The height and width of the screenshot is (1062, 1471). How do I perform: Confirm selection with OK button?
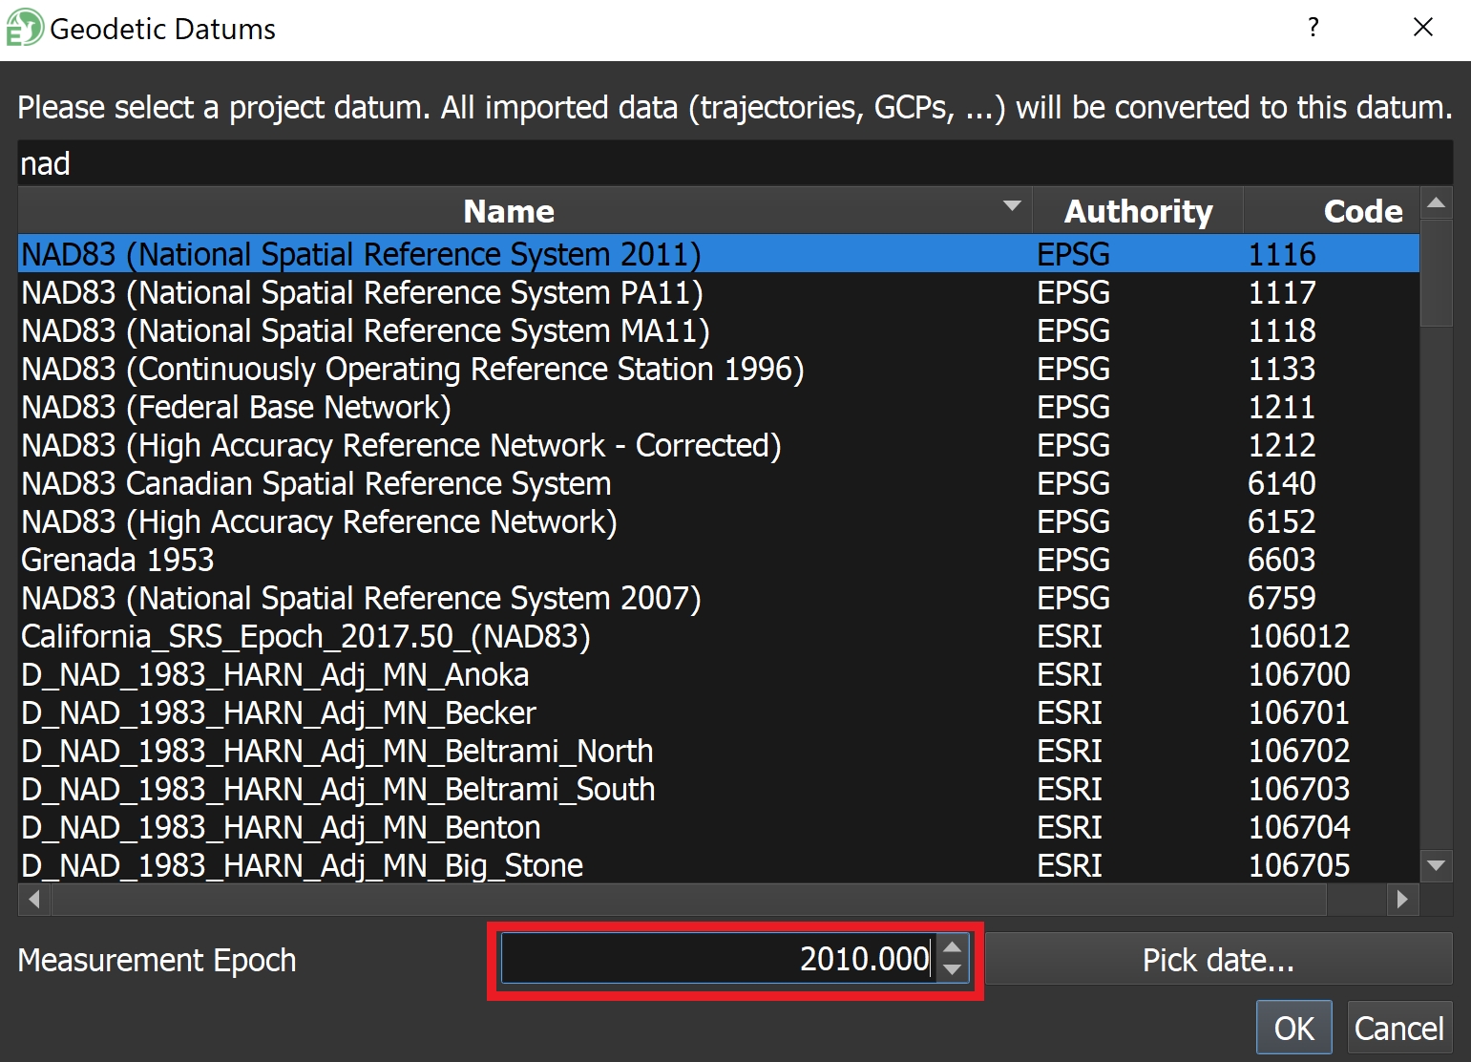tap(1293, 1028)
